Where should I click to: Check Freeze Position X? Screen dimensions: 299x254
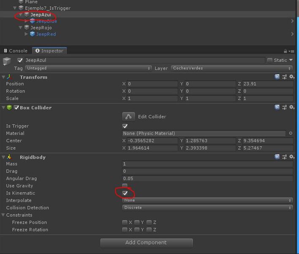125,222
